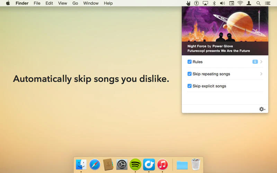Screen dimensions: 277x173
Task: Open the Edit menu
Action: 49,3
